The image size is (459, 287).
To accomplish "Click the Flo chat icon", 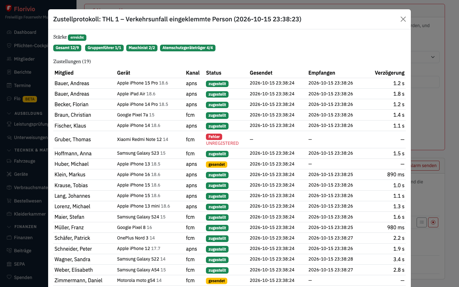I will (9, 99).
